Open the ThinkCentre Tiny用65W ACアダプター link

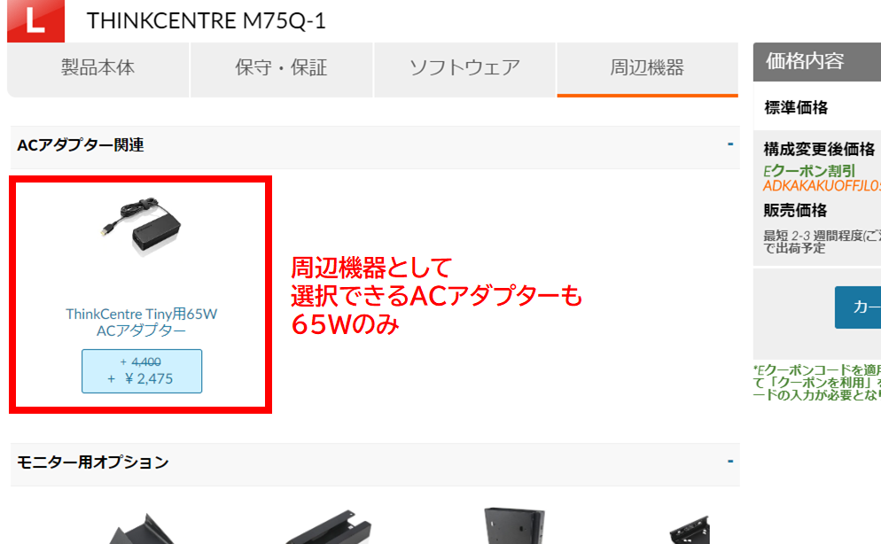coord(141,323)
